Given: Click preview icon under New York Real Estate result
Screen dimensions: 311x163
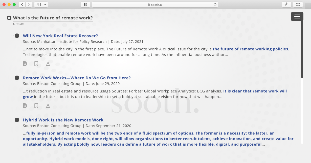Looking at the screenshot, I should click(25, 64).
